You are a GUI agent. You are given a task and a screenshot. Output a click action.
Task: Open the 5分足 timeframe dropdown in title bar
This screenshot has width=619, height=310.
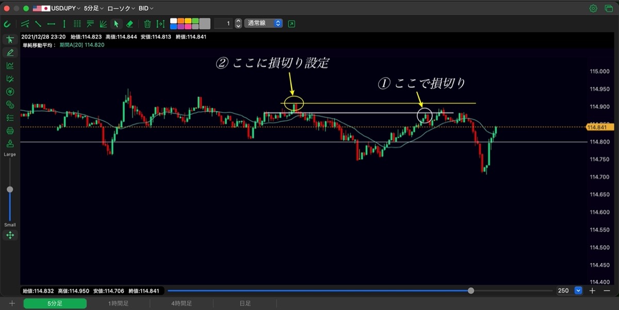[x=94, y=8]
